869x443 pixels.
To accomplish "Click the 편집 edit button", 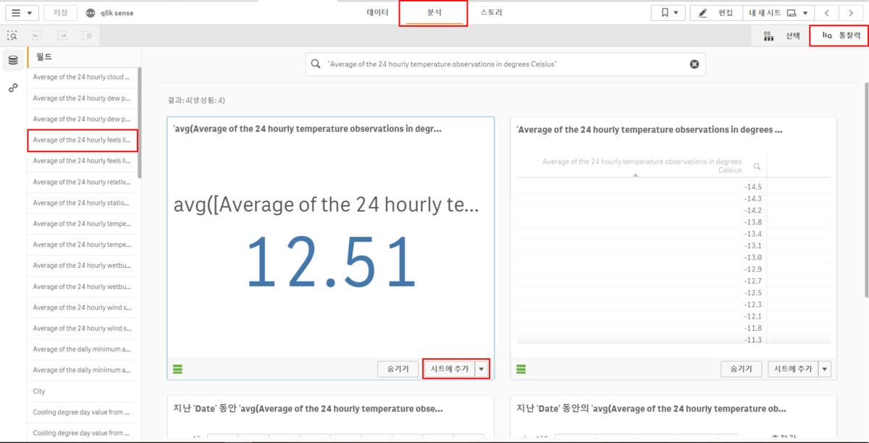I will 716,13.
